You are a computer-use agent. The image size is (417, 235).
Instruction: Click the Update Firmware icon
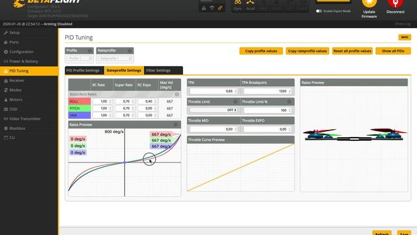[369, 3]
